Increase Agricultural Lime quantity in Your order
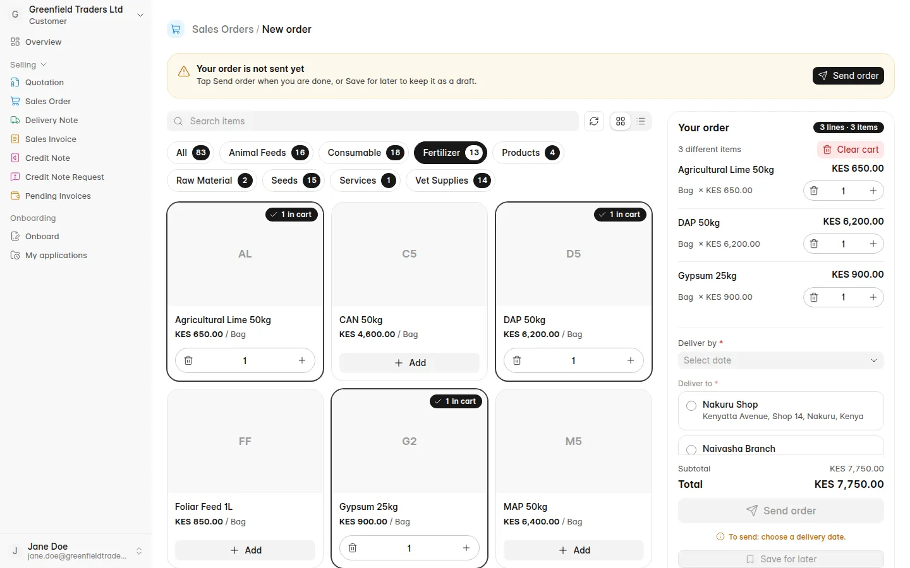 873,191
